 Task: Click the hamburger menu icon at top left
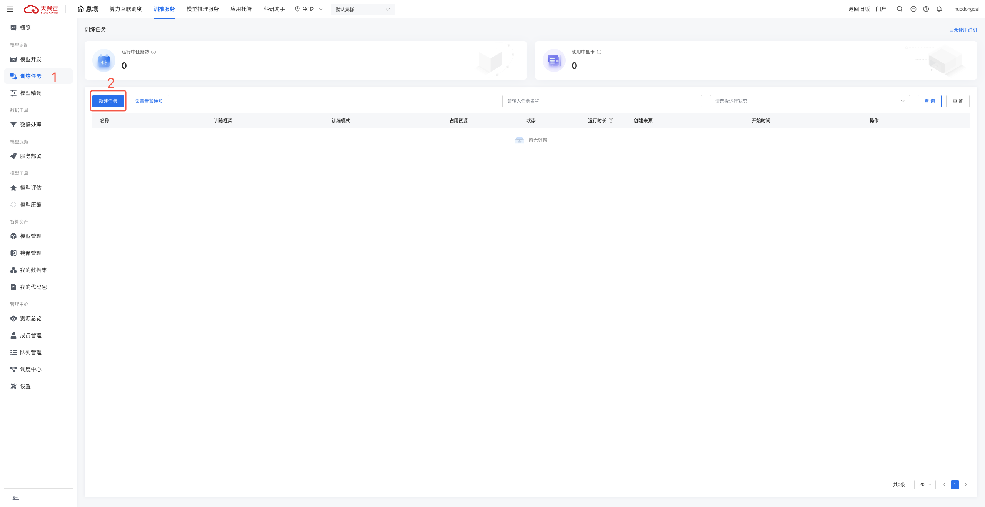(10, 9)
